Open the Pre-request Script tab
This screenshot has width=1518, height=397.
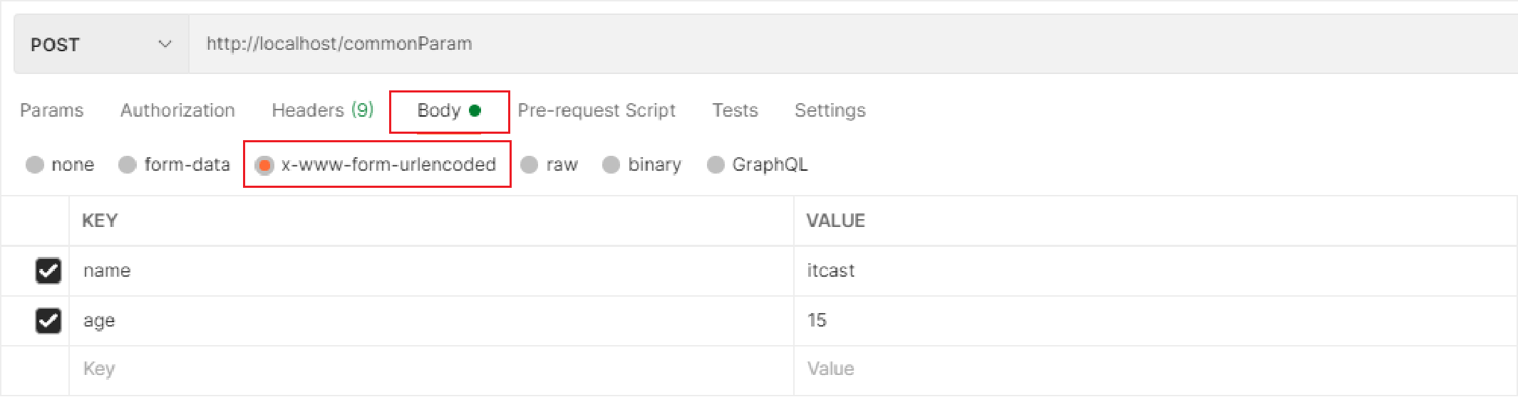[x=596, y=110]
